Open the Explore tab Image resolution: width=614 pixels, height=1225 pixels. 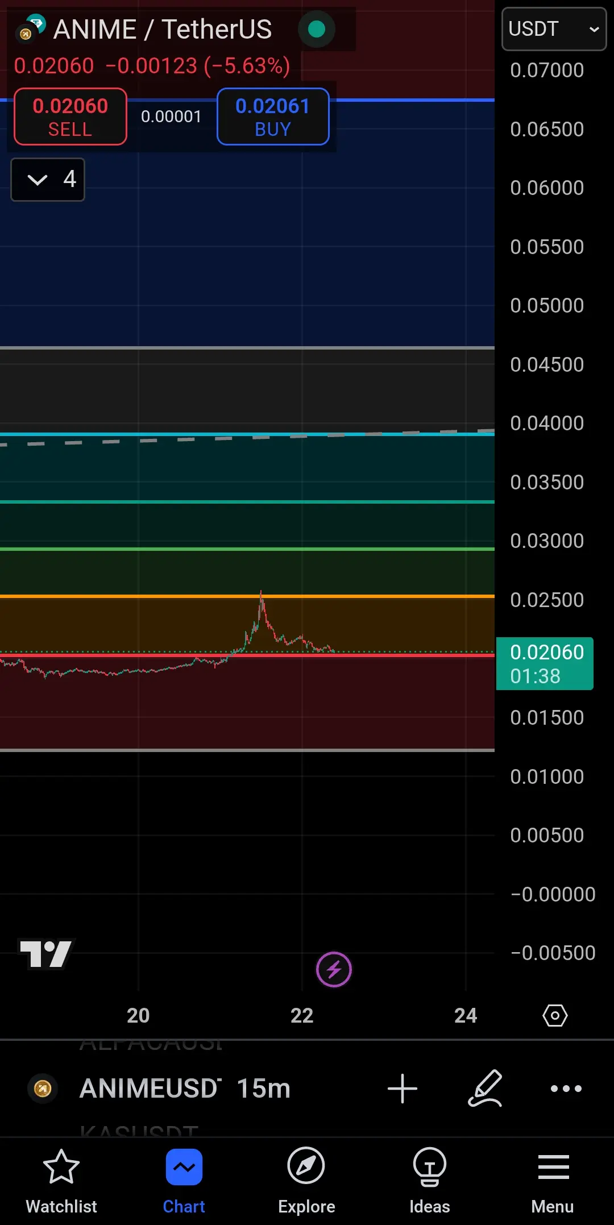coord(306,1181)
